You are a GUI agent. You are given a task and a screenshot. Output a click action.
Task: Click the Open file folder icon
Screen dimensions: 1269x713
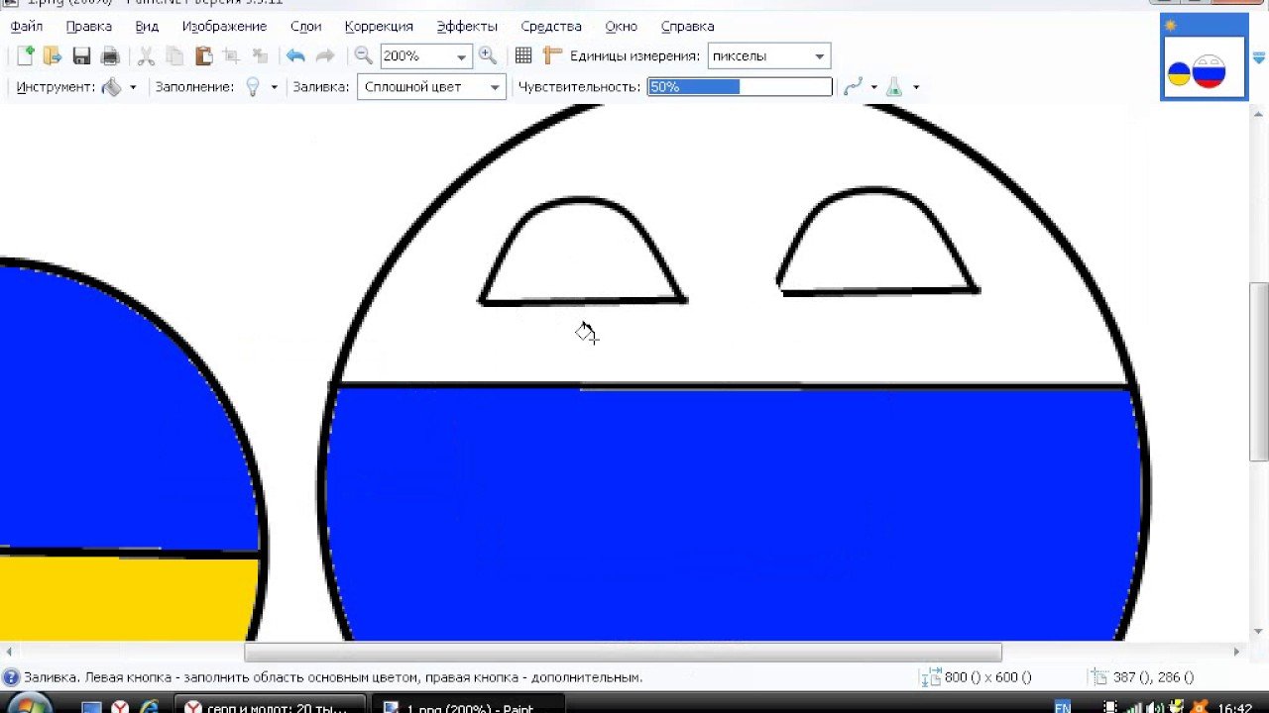[53, 56]
